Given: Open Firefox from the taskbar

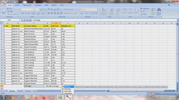Looking at the screenshot, I should point(44,97).
